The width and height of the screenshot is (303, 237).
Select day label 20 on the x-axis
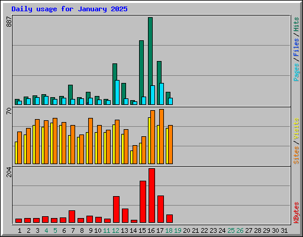[186, 230]
